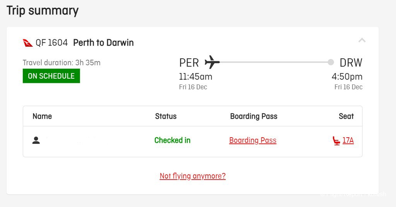
Task: Click the Seat column header
Action: [x=346, y=116]
